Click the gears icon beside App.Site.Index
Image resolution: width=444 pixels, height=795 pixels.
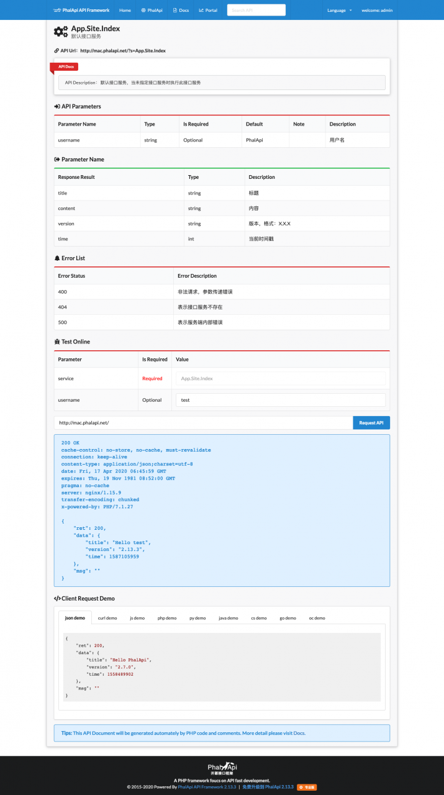tap(60, 32)
